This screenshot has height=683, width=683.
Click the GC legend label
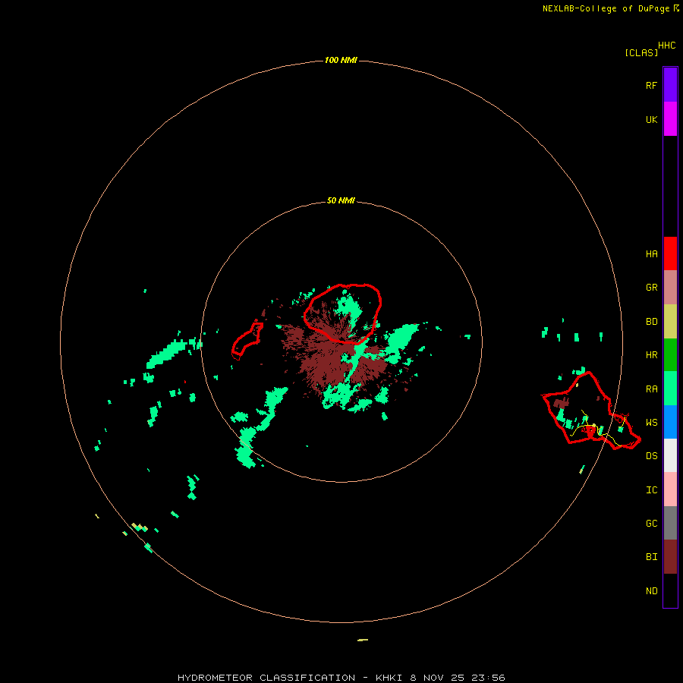click(x=651, y=524)
